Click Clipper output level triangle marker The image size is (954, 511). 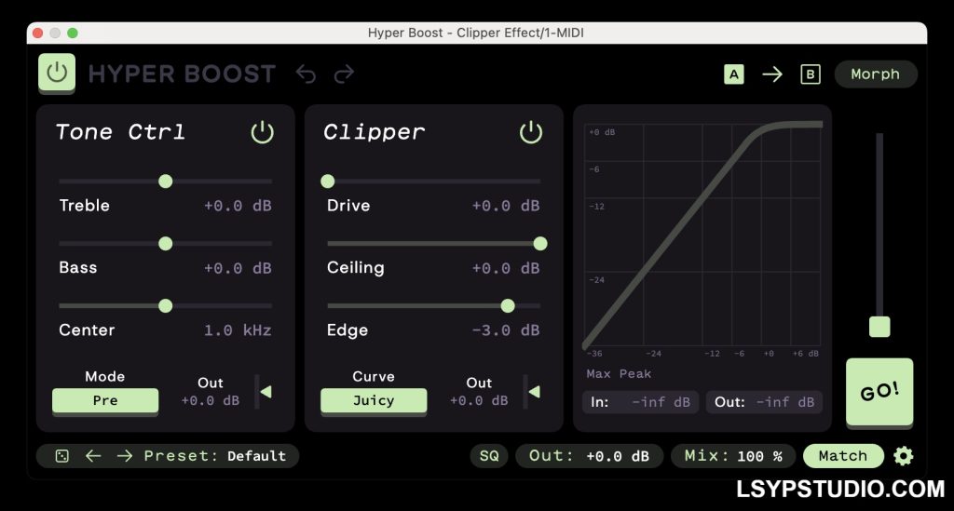coord(534,392)
